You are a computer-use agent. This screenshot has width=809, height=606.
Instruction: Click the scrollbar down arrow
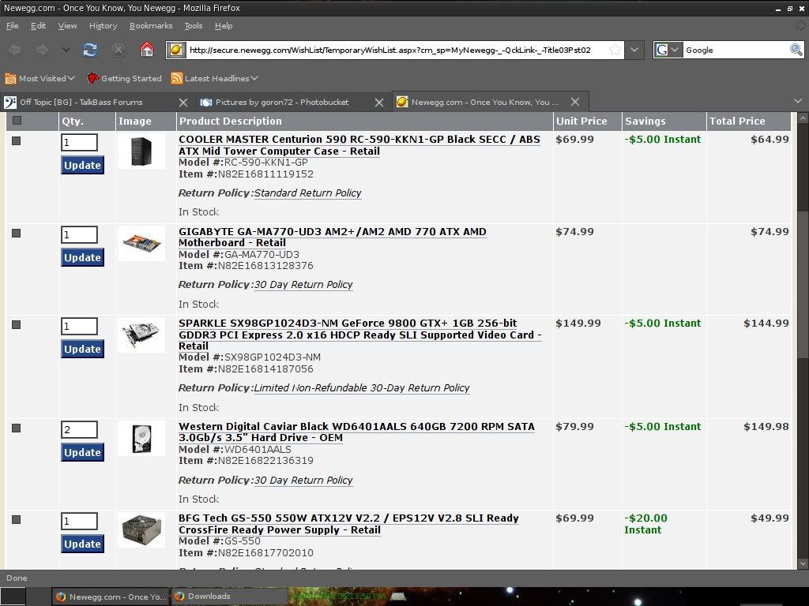(x=803, y=563)
